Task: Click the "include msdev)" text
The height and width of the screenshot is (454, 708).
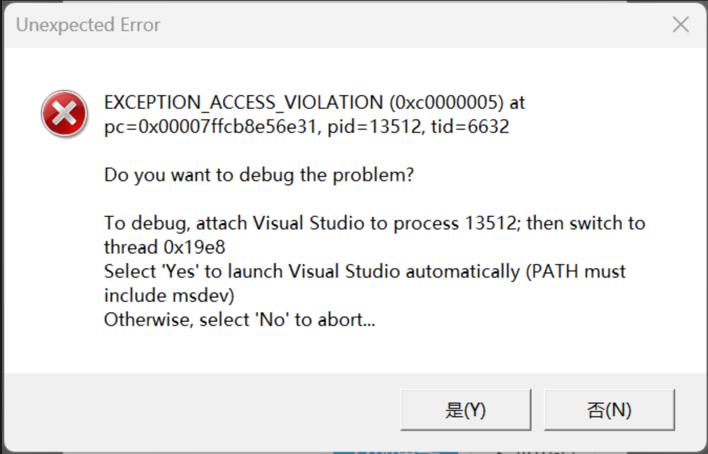Action: (168, 295)
